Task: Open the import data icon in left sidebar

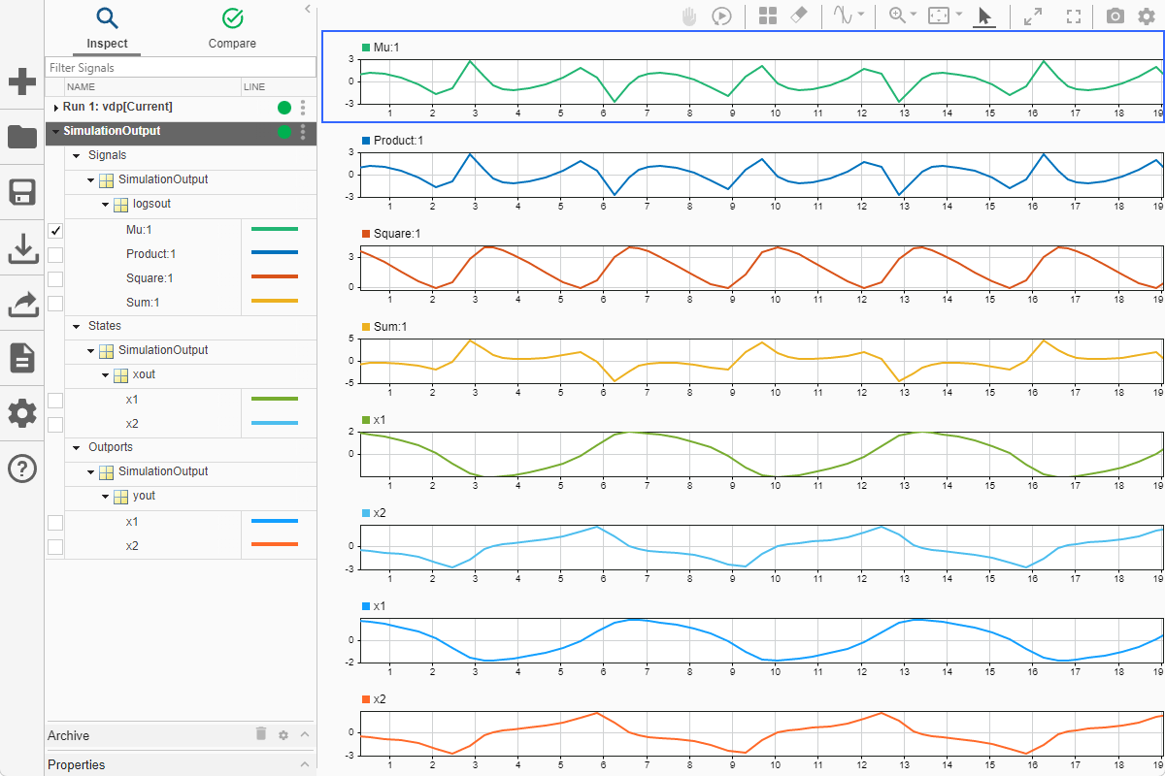Action: [21, 248]
